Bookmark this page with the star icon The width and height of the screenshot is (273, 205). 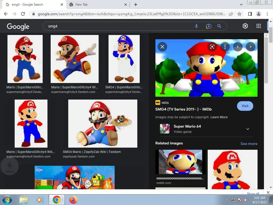point(239,14)
